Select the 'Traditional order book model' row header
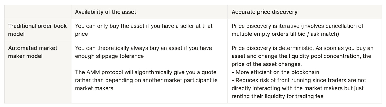The width and height of the screenshot is (386, 107). pyautogui.click(x=37, y=30)
